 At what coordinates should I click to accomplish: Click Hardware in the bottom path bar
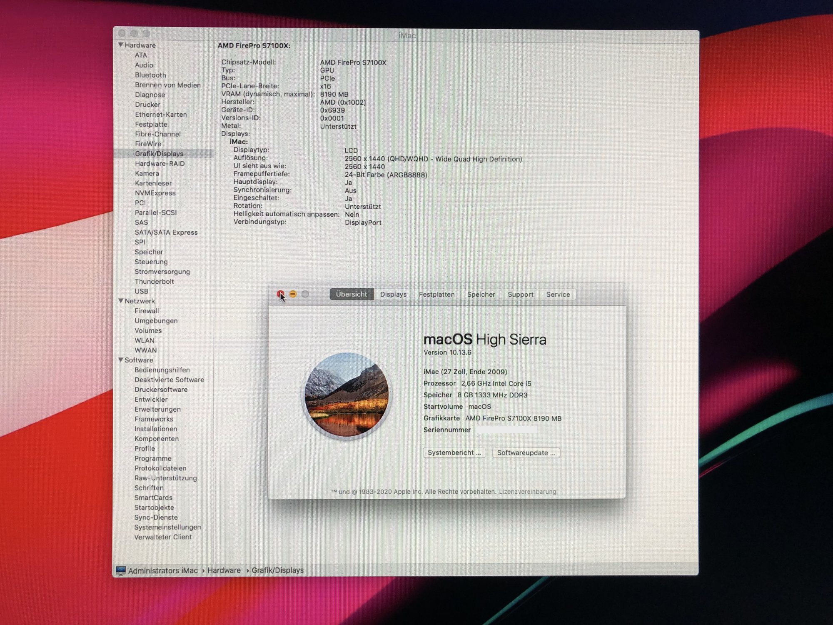(x=224, y=570)
